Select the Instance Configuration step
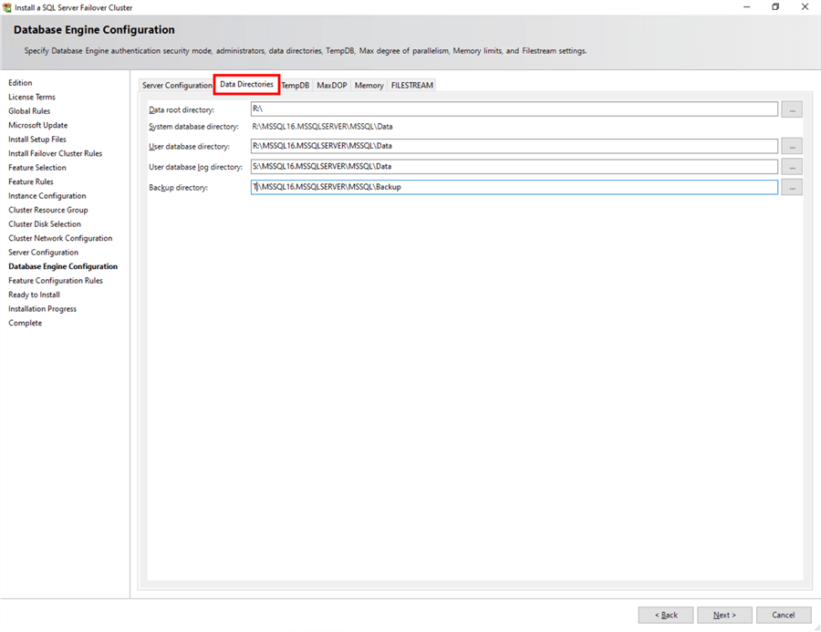Viewport: 821px width, 632px height. [47, 196]
